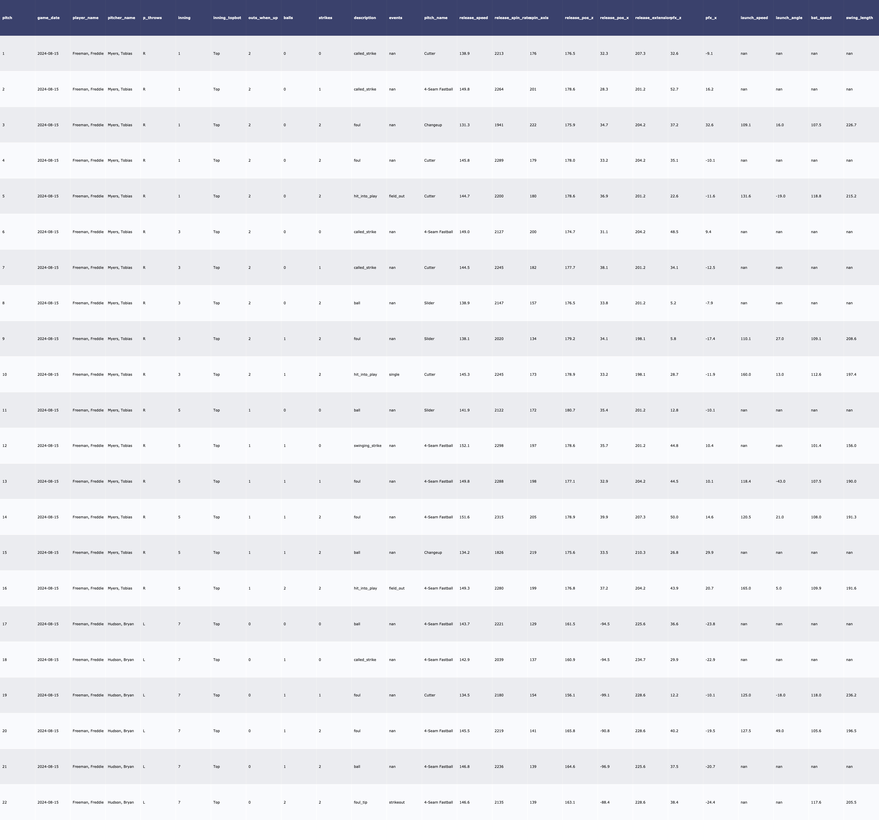Click the swinging_strike description in row 12
Screen dimensions: 879x820
[x=367, y=446]
